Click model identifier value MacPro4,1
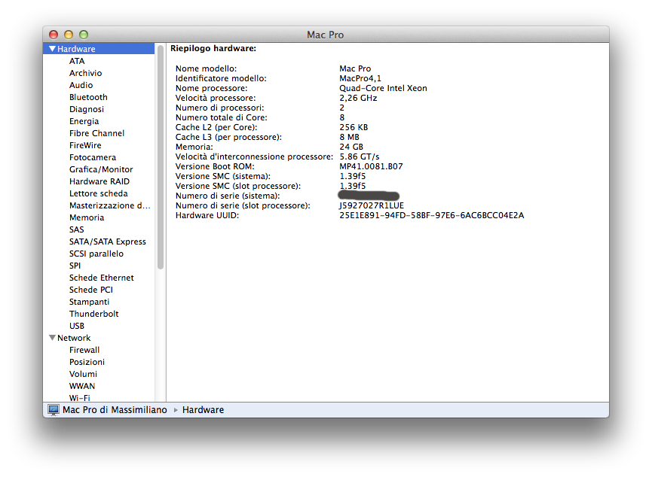The height and width of the screenshot is (477, 652). pyautogui.click(x=360, y=78)
